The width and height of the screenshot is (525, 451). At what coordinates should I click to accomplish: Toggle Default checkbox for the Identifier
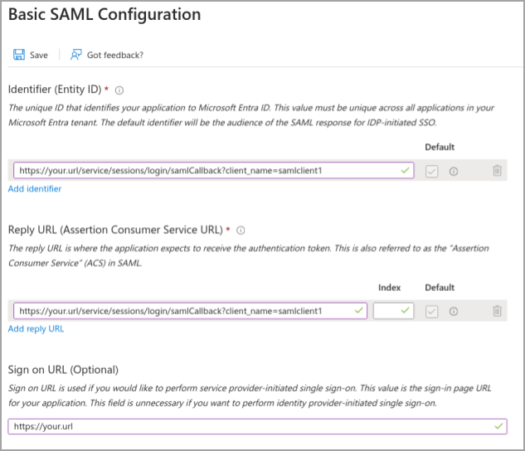point(431,171)
